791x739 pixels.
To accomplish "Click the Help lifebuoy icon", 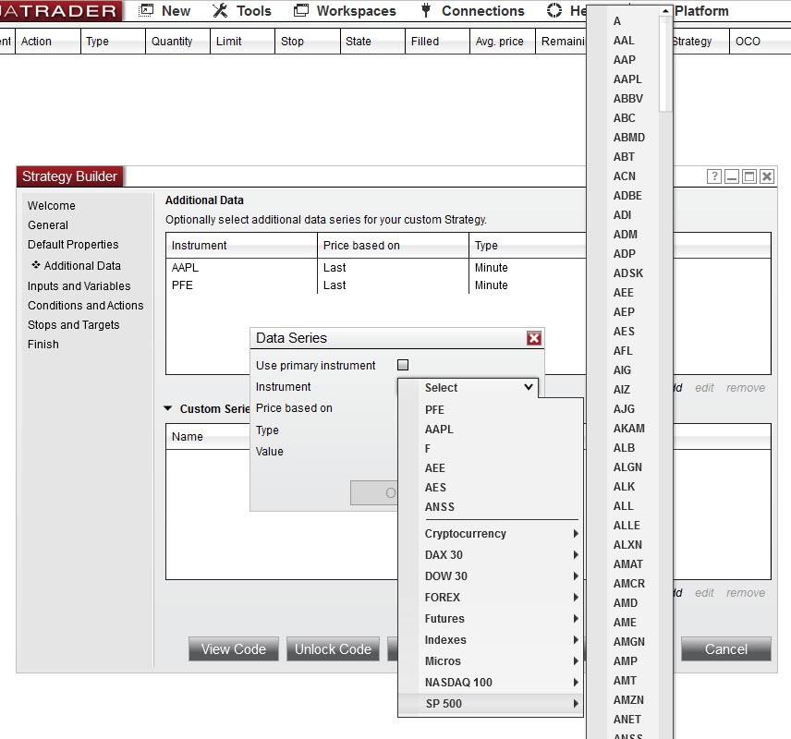I will click(554, 10).
